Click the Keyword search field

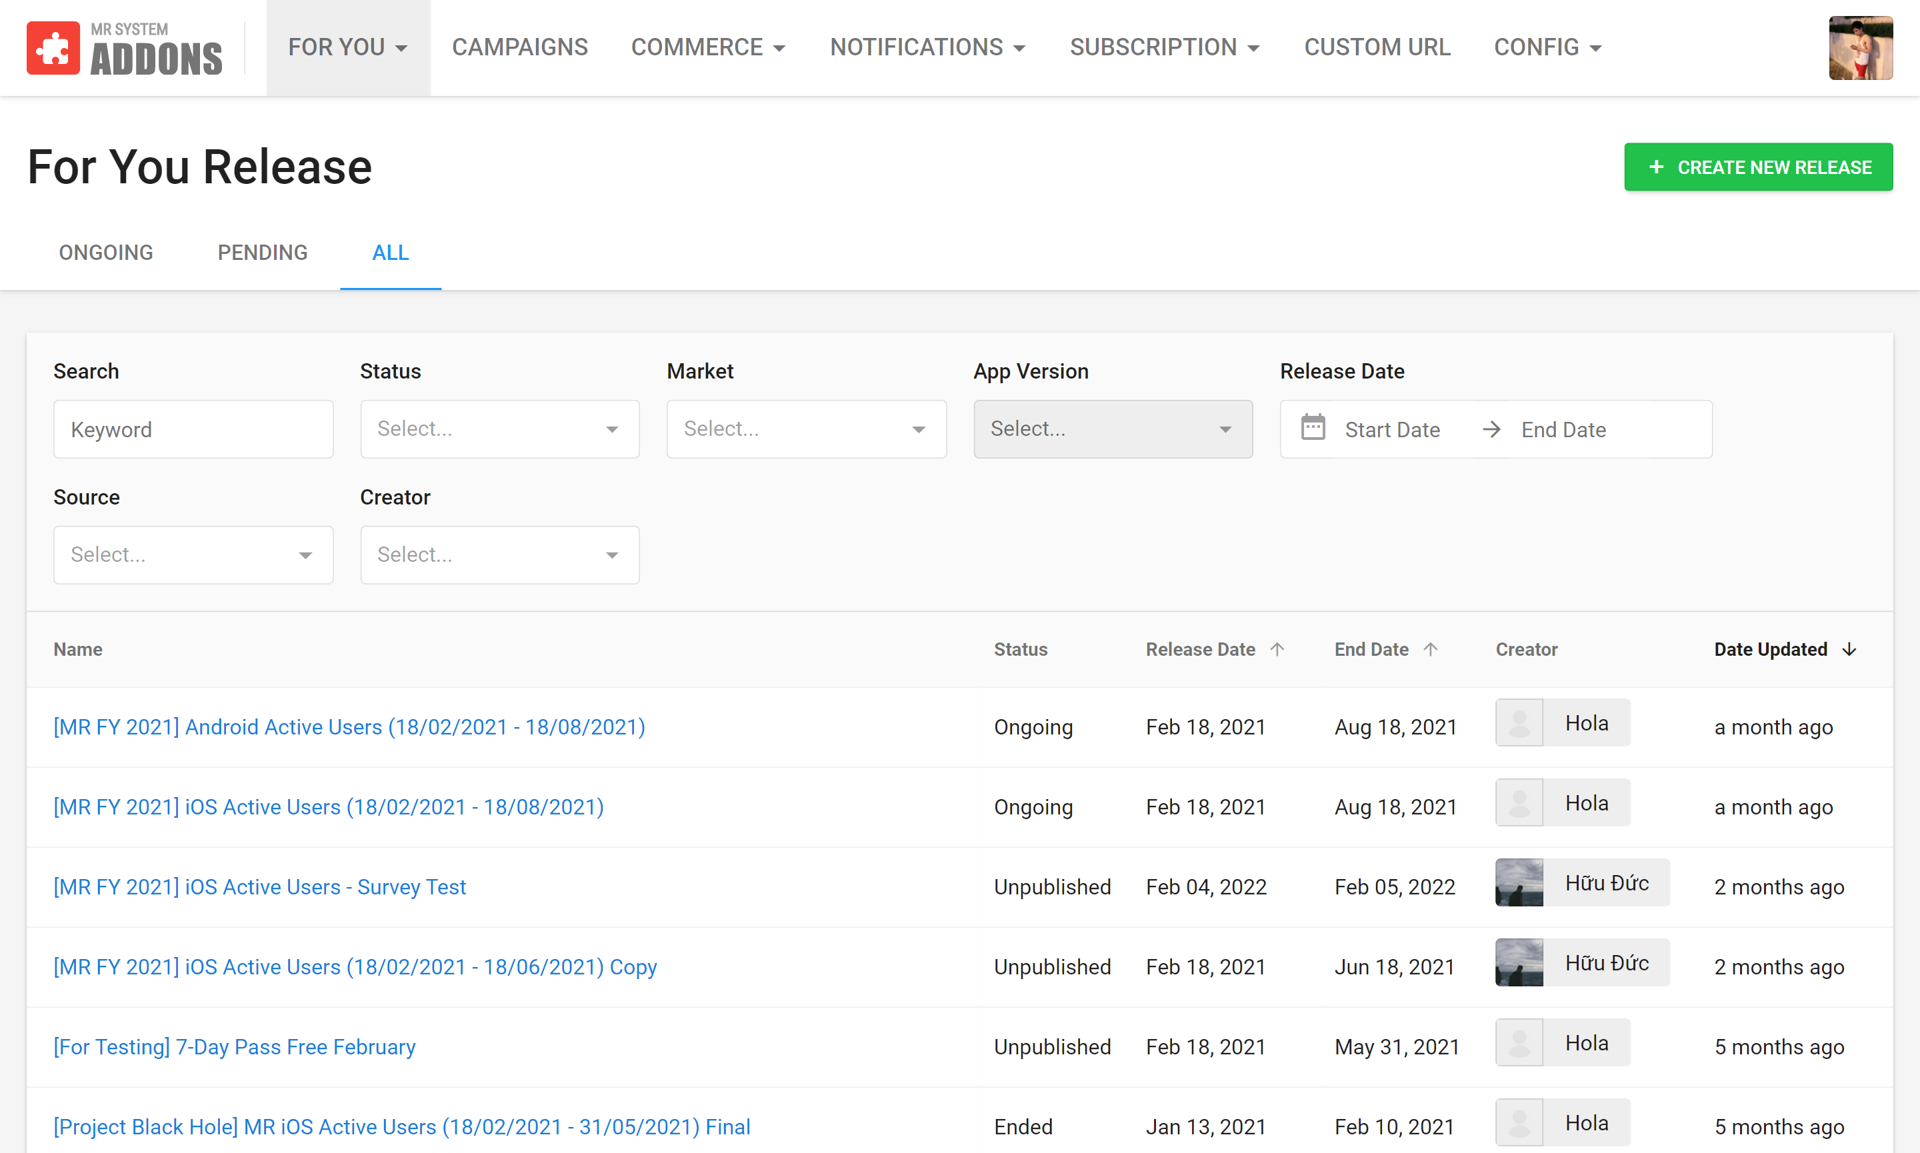pyautogui.click(x=193, y=429)
